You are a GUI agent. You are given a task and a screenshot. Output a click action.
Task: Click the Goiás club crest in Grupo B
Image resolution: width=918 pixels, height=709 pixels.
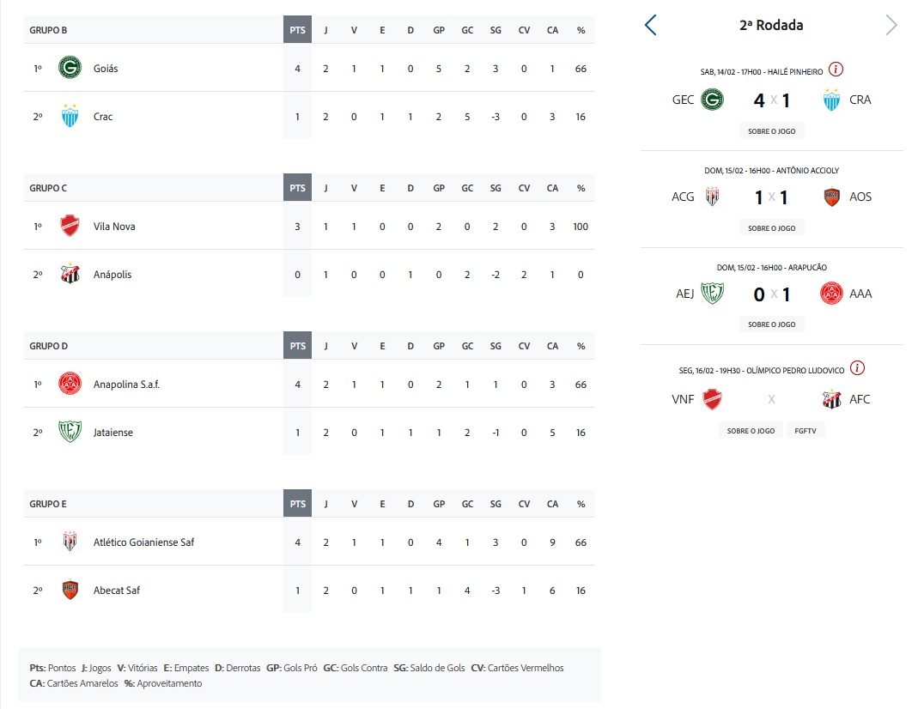point(70,68)
